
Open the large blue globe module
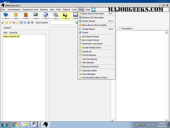point(46,15)
